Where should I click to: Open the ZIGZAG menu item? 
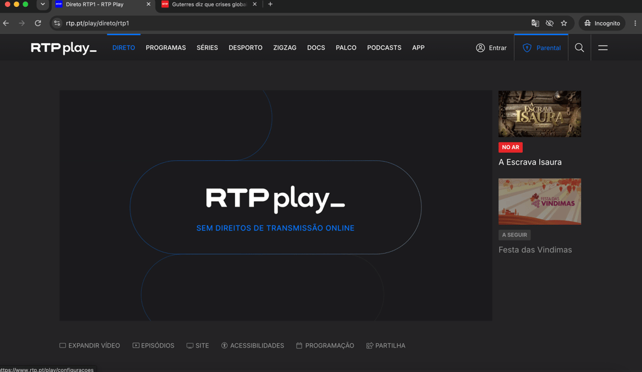tap(285, 48)
